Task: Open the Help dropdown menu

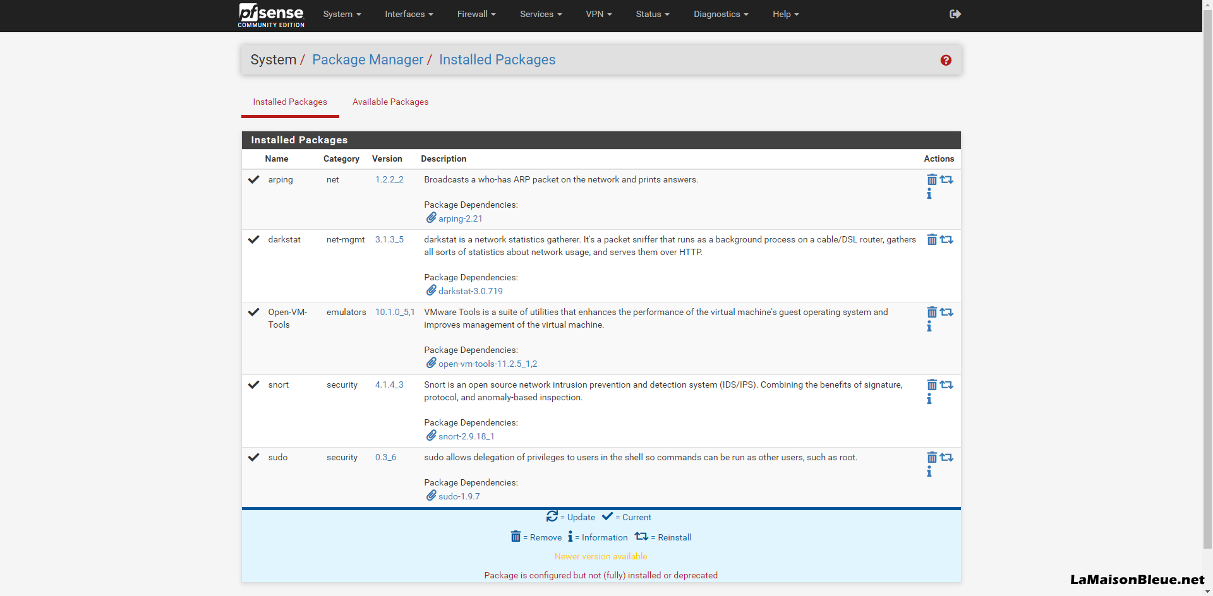Action: coord(786,14)
